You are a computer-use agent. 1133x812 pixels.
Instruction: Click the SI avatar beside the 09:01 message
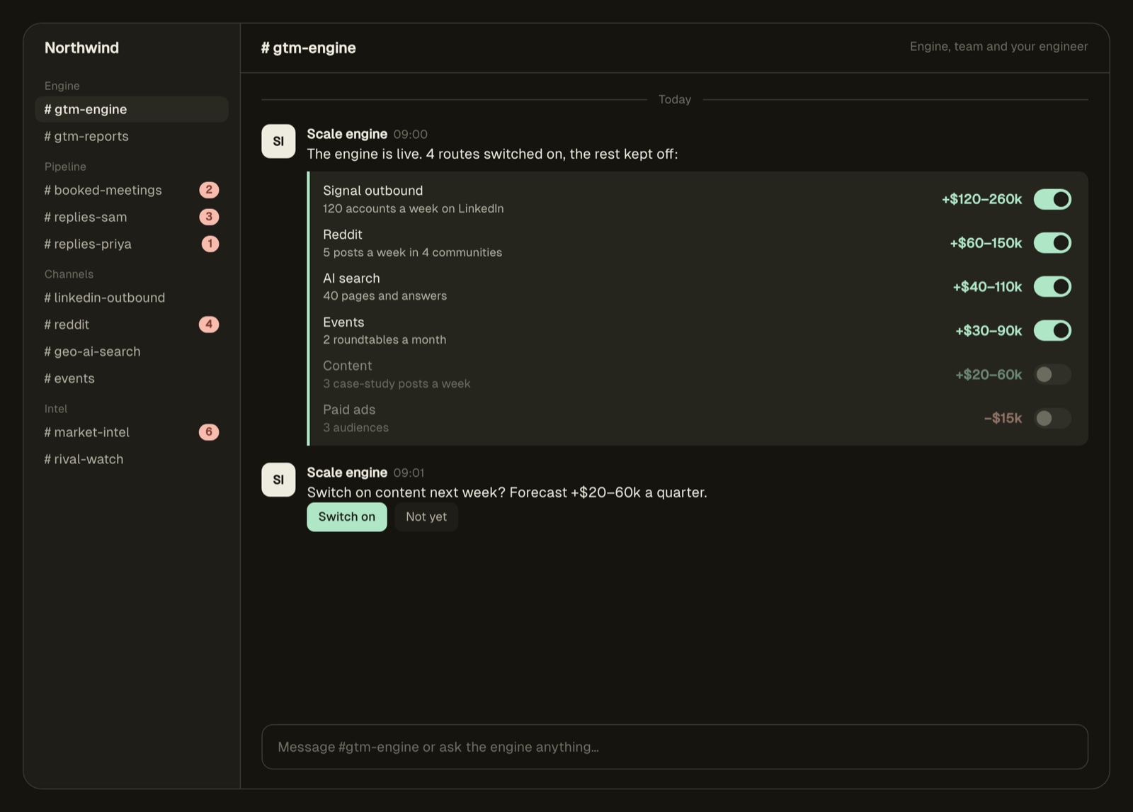[278, 480]
